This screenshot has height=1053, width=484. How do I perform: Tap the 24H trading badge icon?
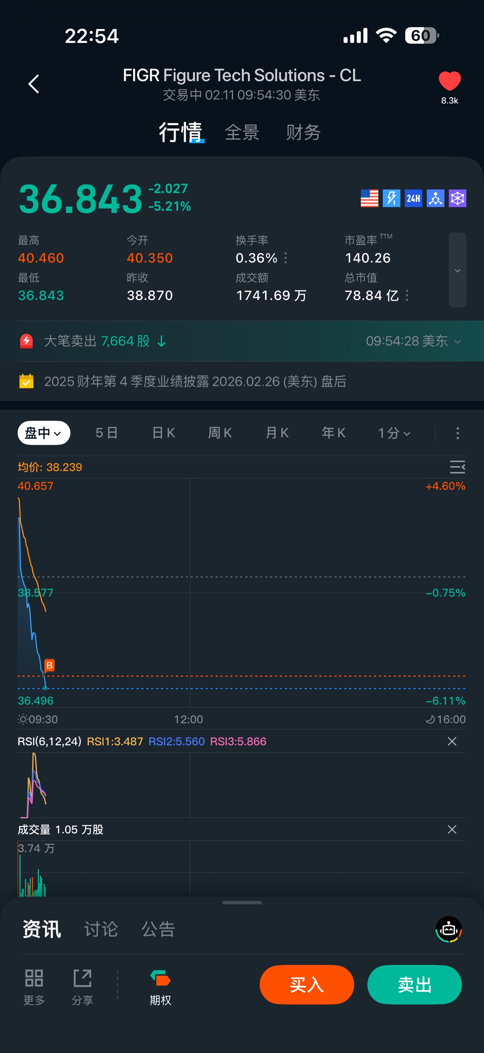pos(413,198)
